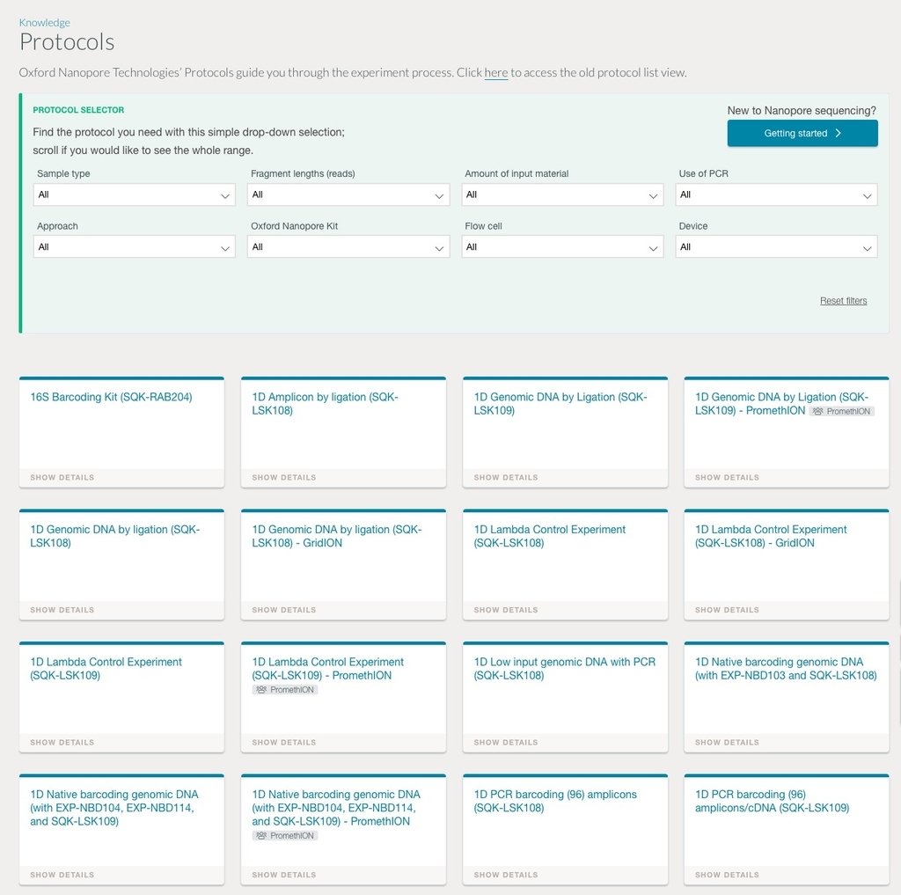
Task: Show details for 16S Barcoding Kit card
Action: pos(62,478)
